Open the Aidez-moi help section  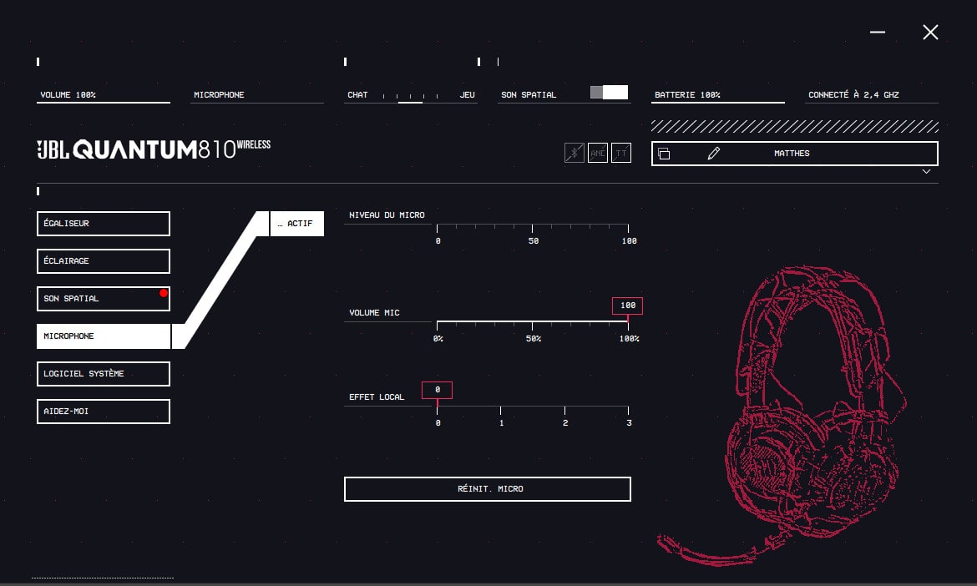click(104, 412)
